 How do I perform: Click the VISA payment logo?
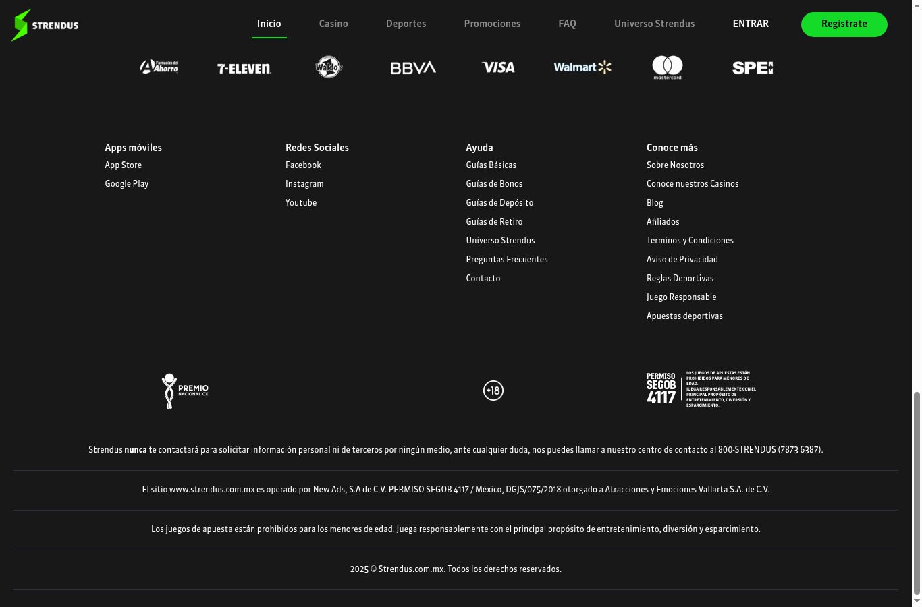(x=499, y=67)
